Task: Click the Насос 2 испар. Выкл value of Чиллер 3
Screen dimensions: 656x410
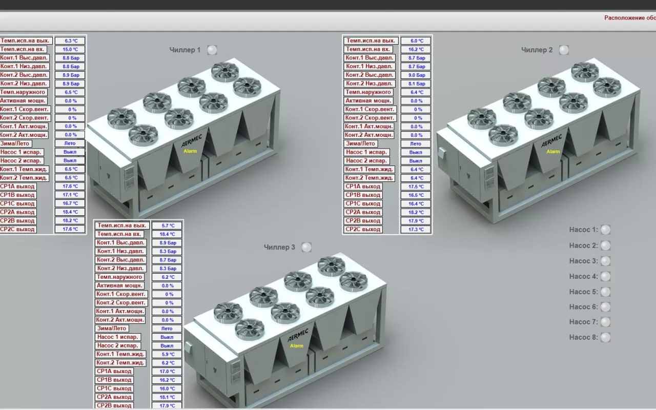Action: click(167, 346)
